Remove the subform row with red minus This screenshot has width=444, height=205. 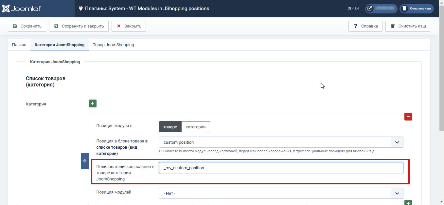pos(408,116)
